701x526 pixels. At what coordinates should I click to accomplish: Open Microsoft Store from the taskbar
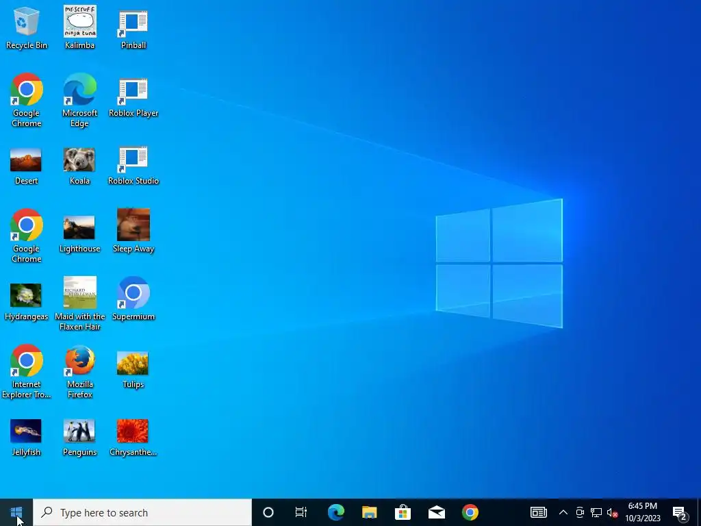pyautogui.click(x=403, y=512)
